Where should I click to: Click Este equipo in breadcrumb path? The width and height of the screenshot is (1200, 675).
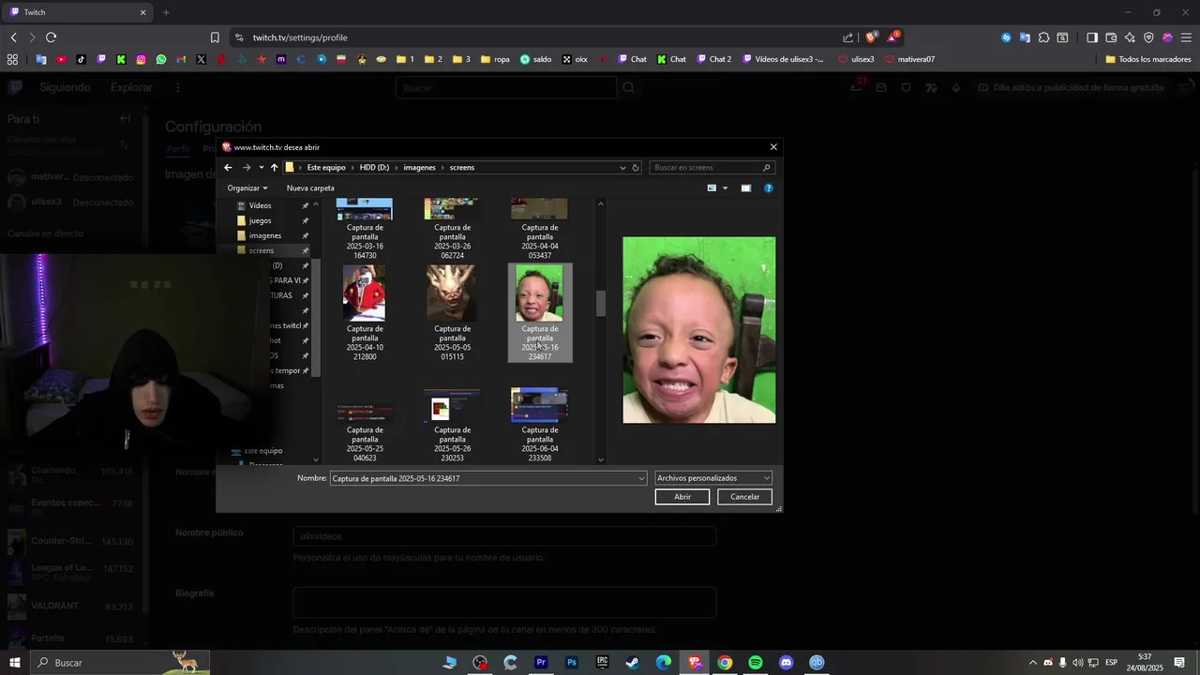click(326, 168)
